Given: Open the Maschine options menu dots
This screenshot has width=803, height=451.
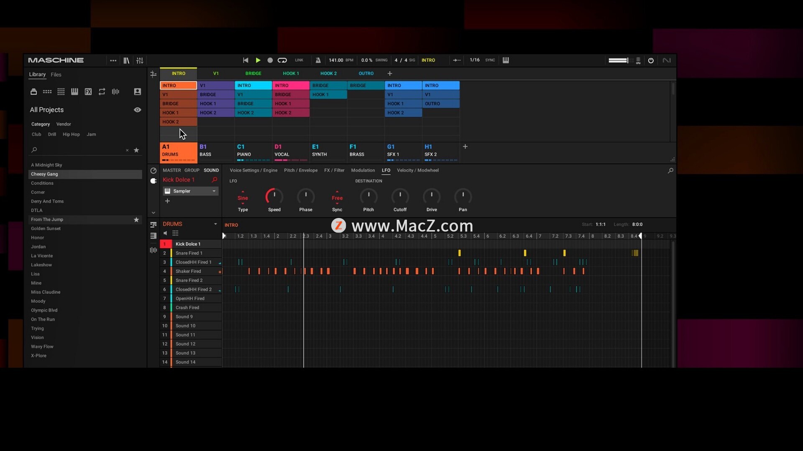Looking at the screenshot, I should point(113,61).
